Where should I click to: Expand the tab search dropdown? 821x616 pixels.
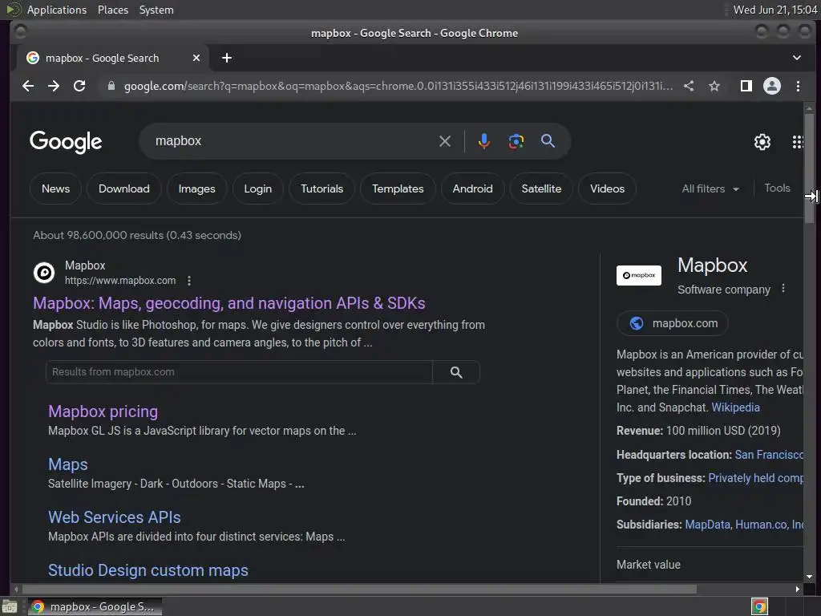tap(796, 58)
